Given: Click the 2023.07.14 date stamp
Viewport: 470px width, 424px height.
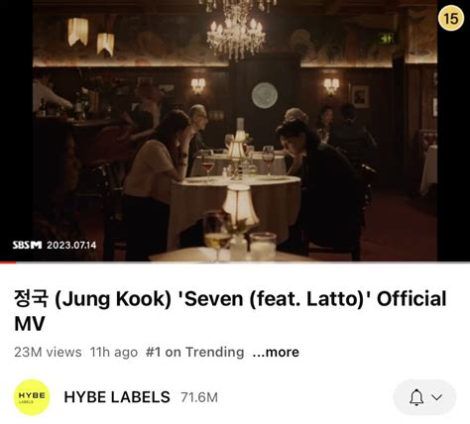Looking at the screenshot, I should [x=71, y=245].
